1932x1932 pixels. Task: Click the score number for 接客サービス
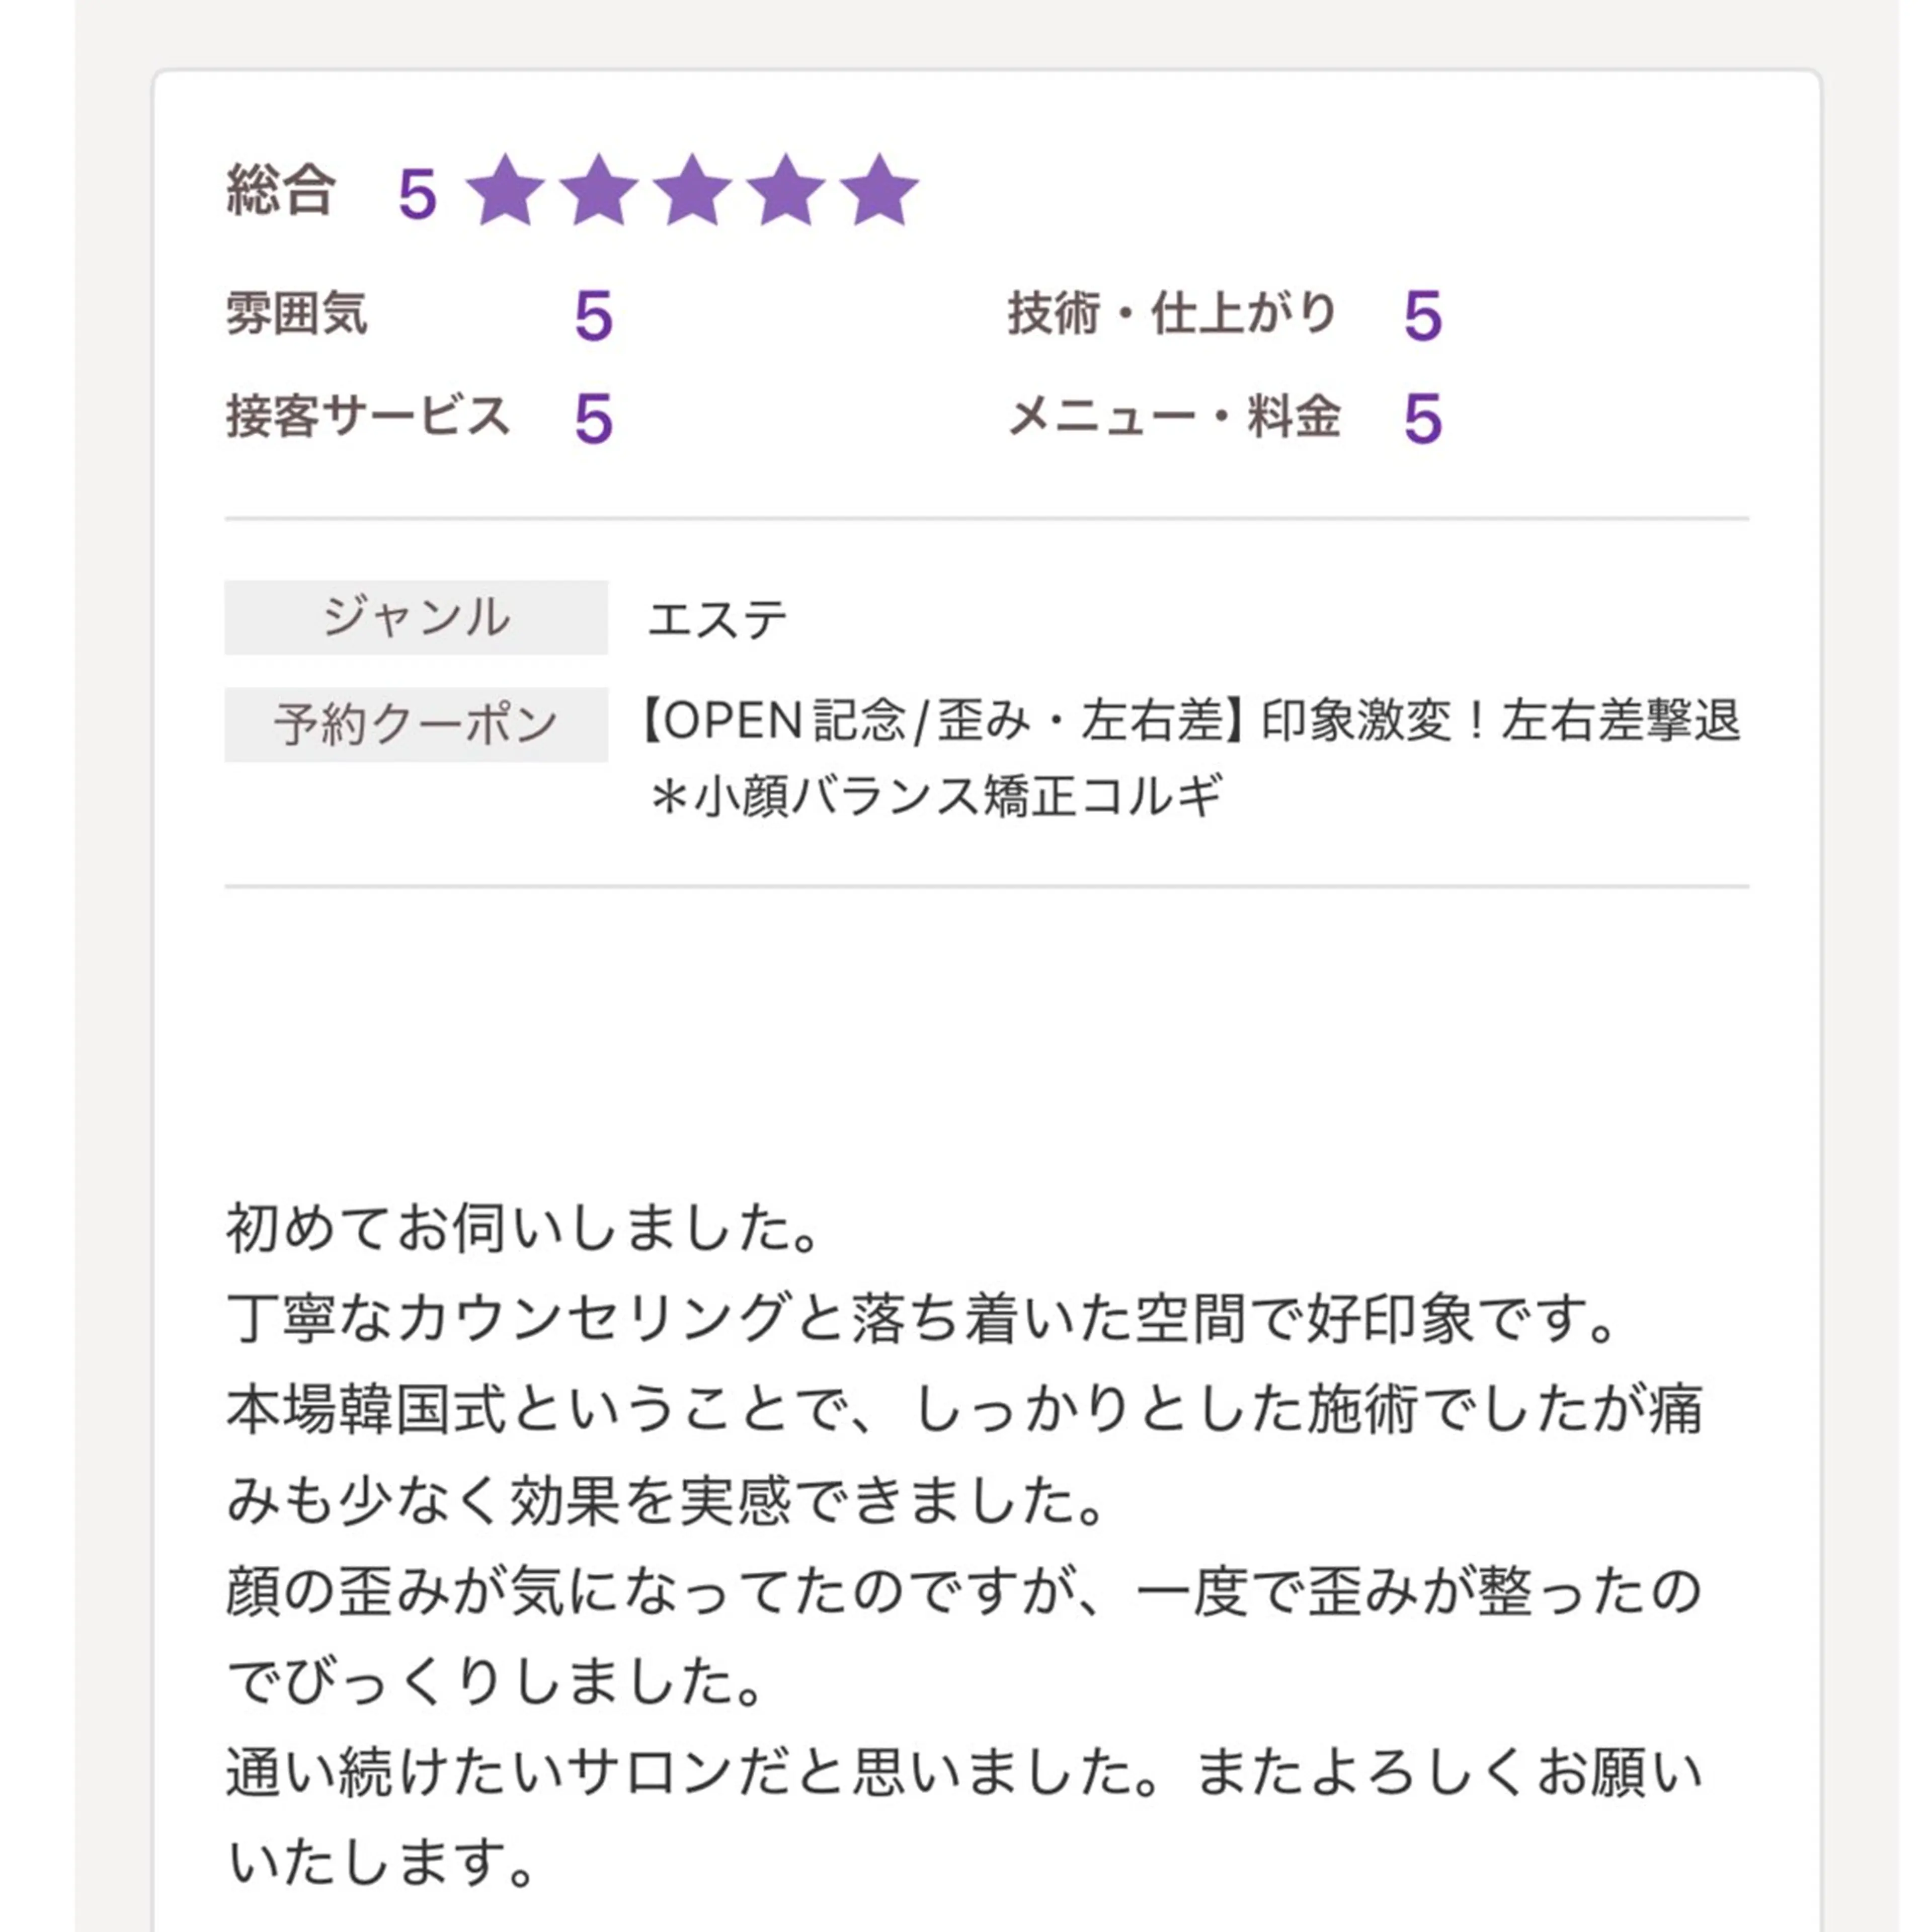(593, 419)
